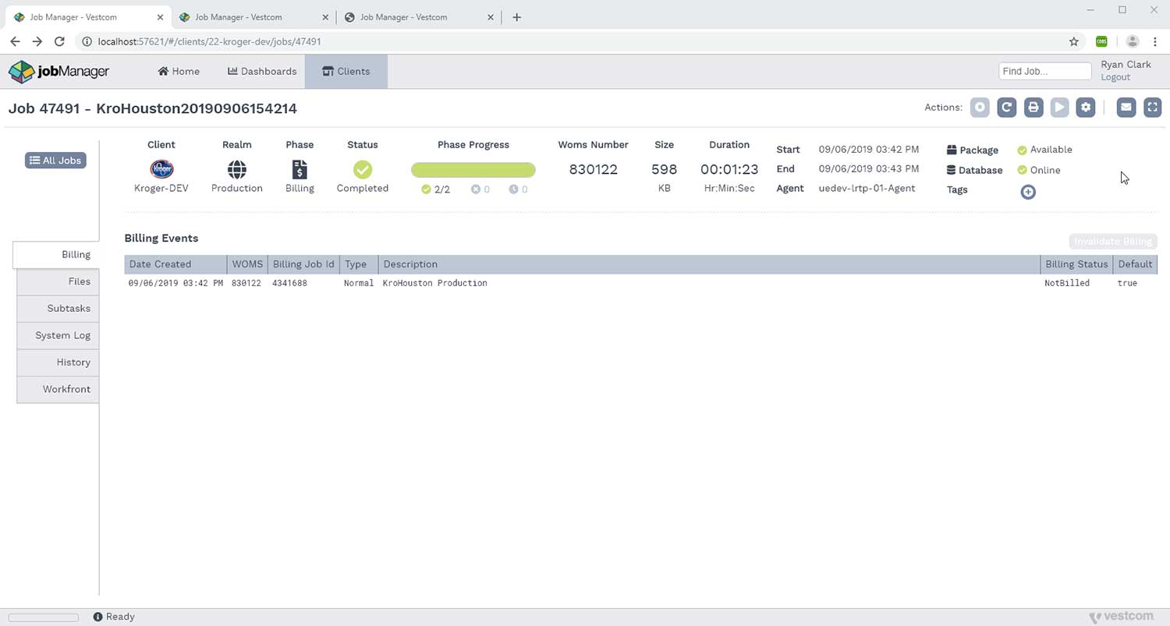The image size is (1170, 626).
Task: Click the Find Job search field
Action: (1044, 71)
